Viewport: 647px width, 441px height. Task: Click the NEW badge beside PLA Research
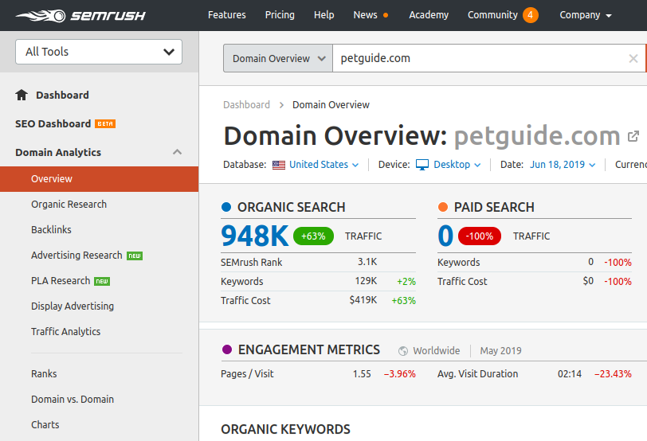coord(102,282)
